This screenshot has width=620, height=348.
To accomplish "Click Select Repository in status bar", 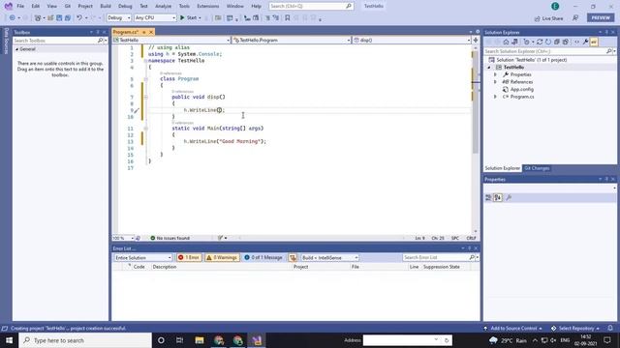I will 575,329.
